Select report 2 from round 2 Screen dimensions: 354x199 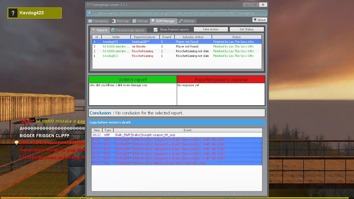(177, 51)
